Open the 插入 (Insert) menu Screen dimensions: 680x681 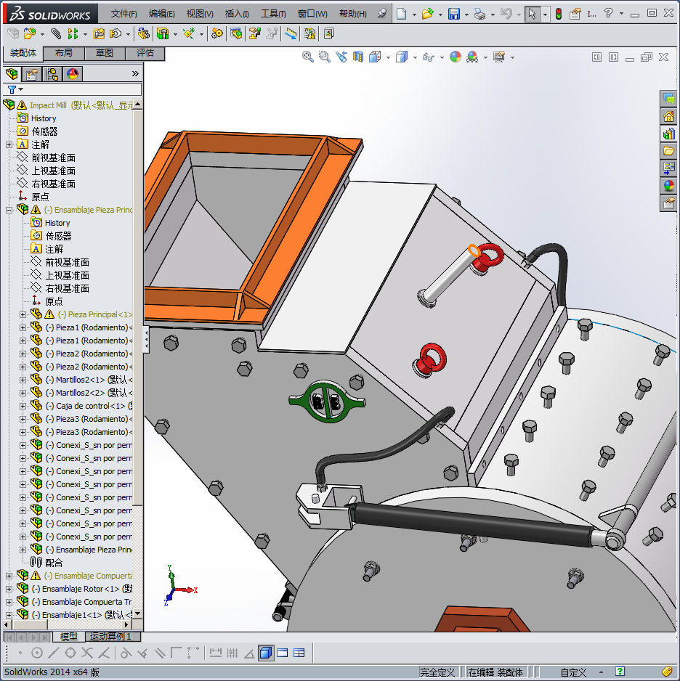pos(237,14)
